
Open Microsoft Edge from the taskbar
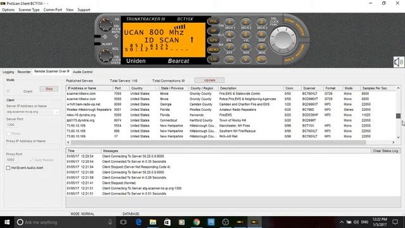click(139, 222)
